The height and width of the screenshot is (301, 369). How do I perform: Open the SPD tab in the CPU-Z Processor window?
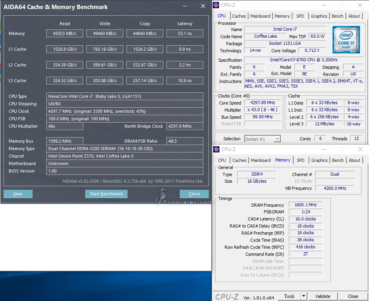coord(300,16)
